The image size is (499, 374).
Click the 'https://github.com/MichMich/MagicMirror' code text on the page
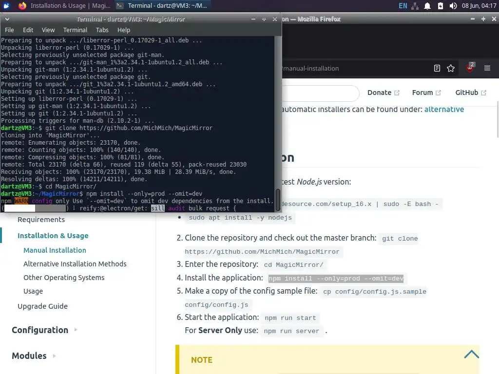[262, 252]
